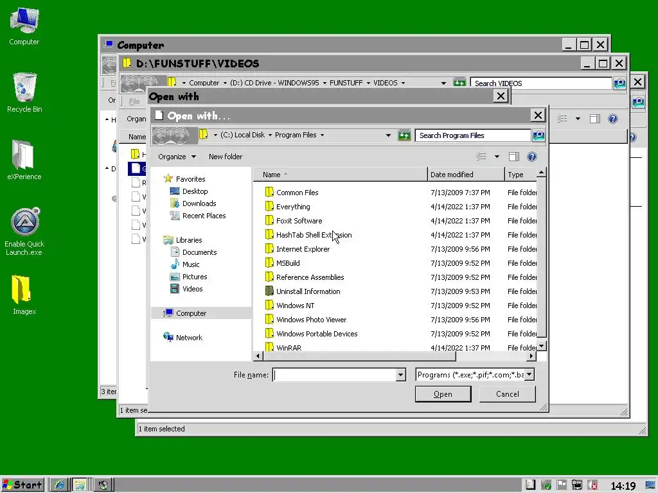
Task: Click the vertical scrollbar down arrow in file list
Action: pyautogui.click(x=541, y=346)
